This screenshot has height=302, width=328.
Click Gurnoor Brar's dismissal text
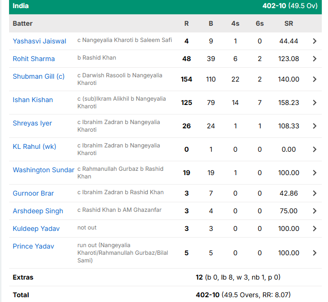pyautogui.click(x=120, y=192)
